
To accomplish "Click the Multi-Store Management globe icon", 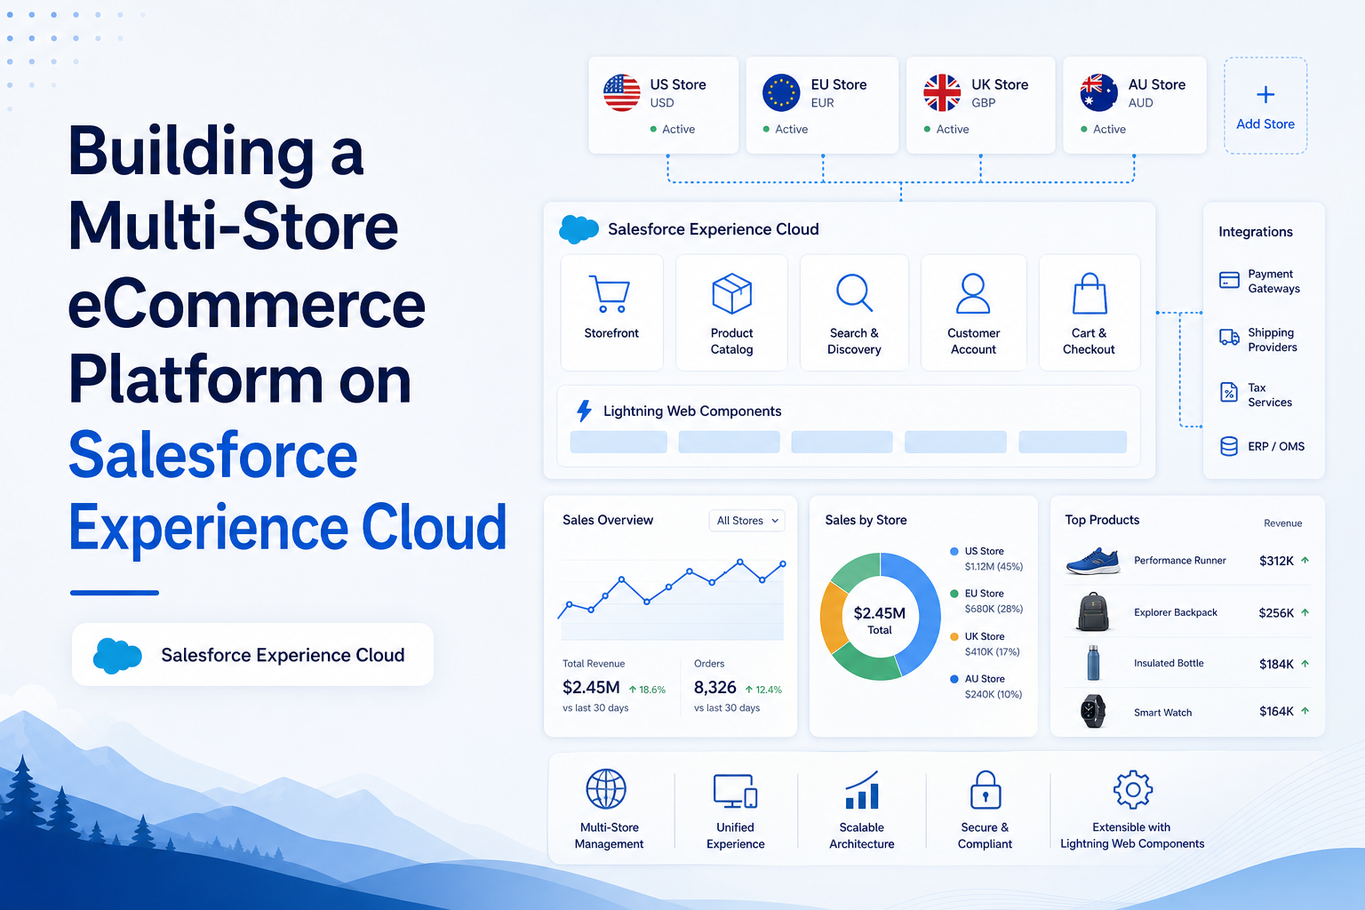I will click(607, 789).
